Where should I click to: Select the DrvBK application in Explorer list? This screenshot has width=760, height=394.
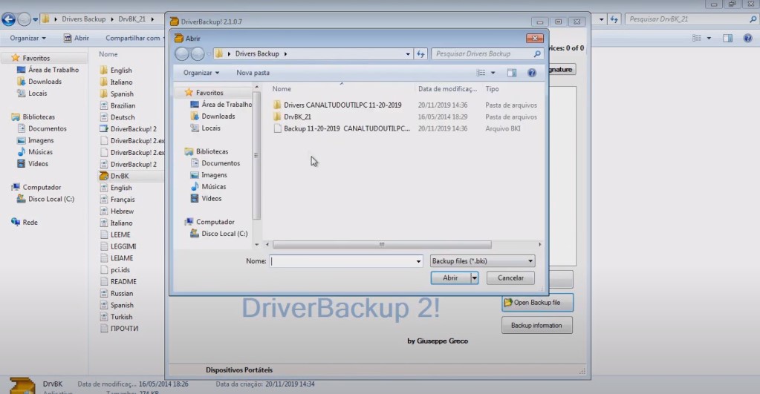coord(119,176)
